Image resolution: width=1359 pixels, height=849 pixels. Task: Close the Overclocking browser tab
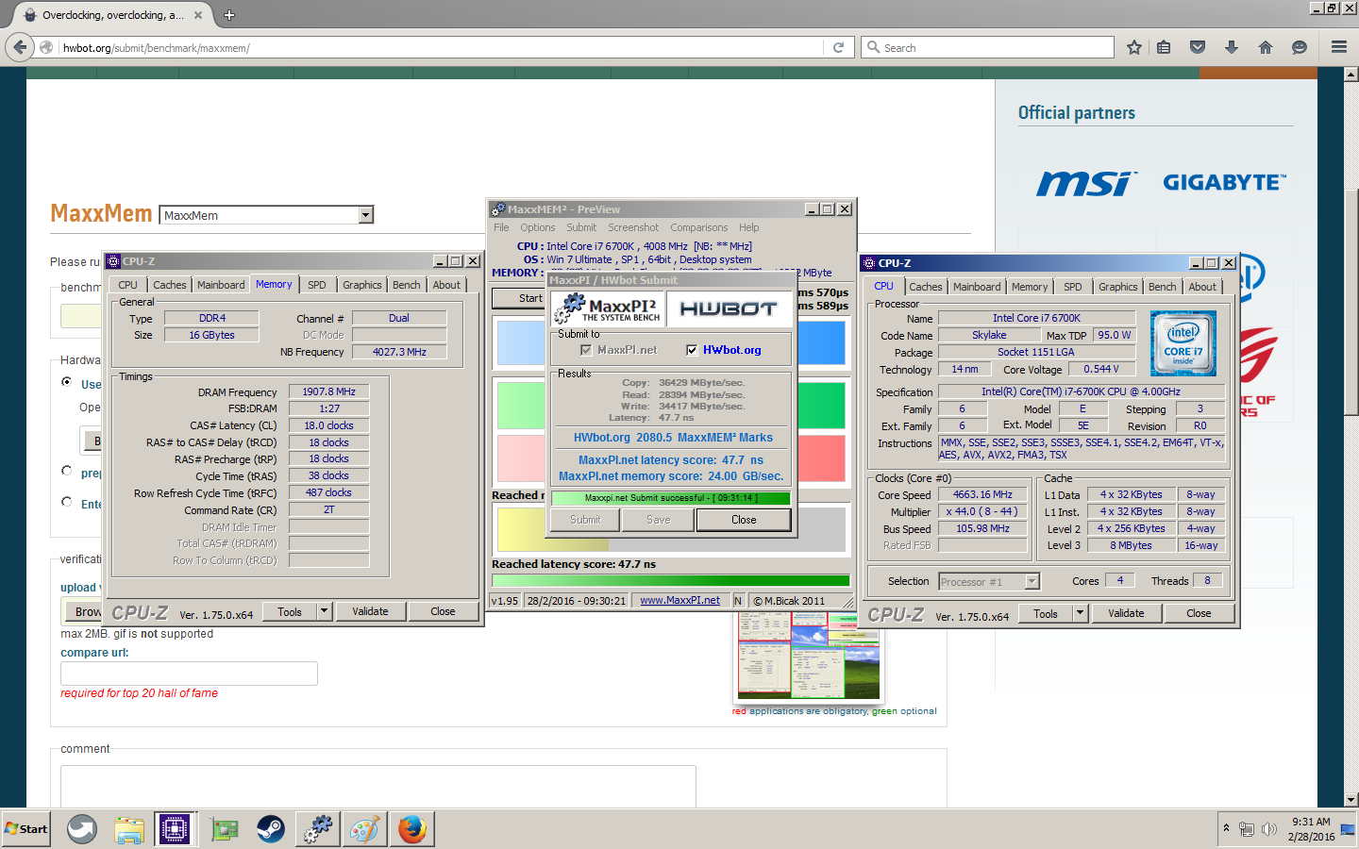[198, 15]
